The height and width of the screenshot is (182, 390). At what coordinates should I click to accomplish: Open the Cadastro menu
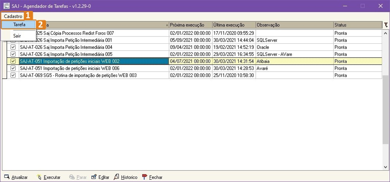point(13,16)
